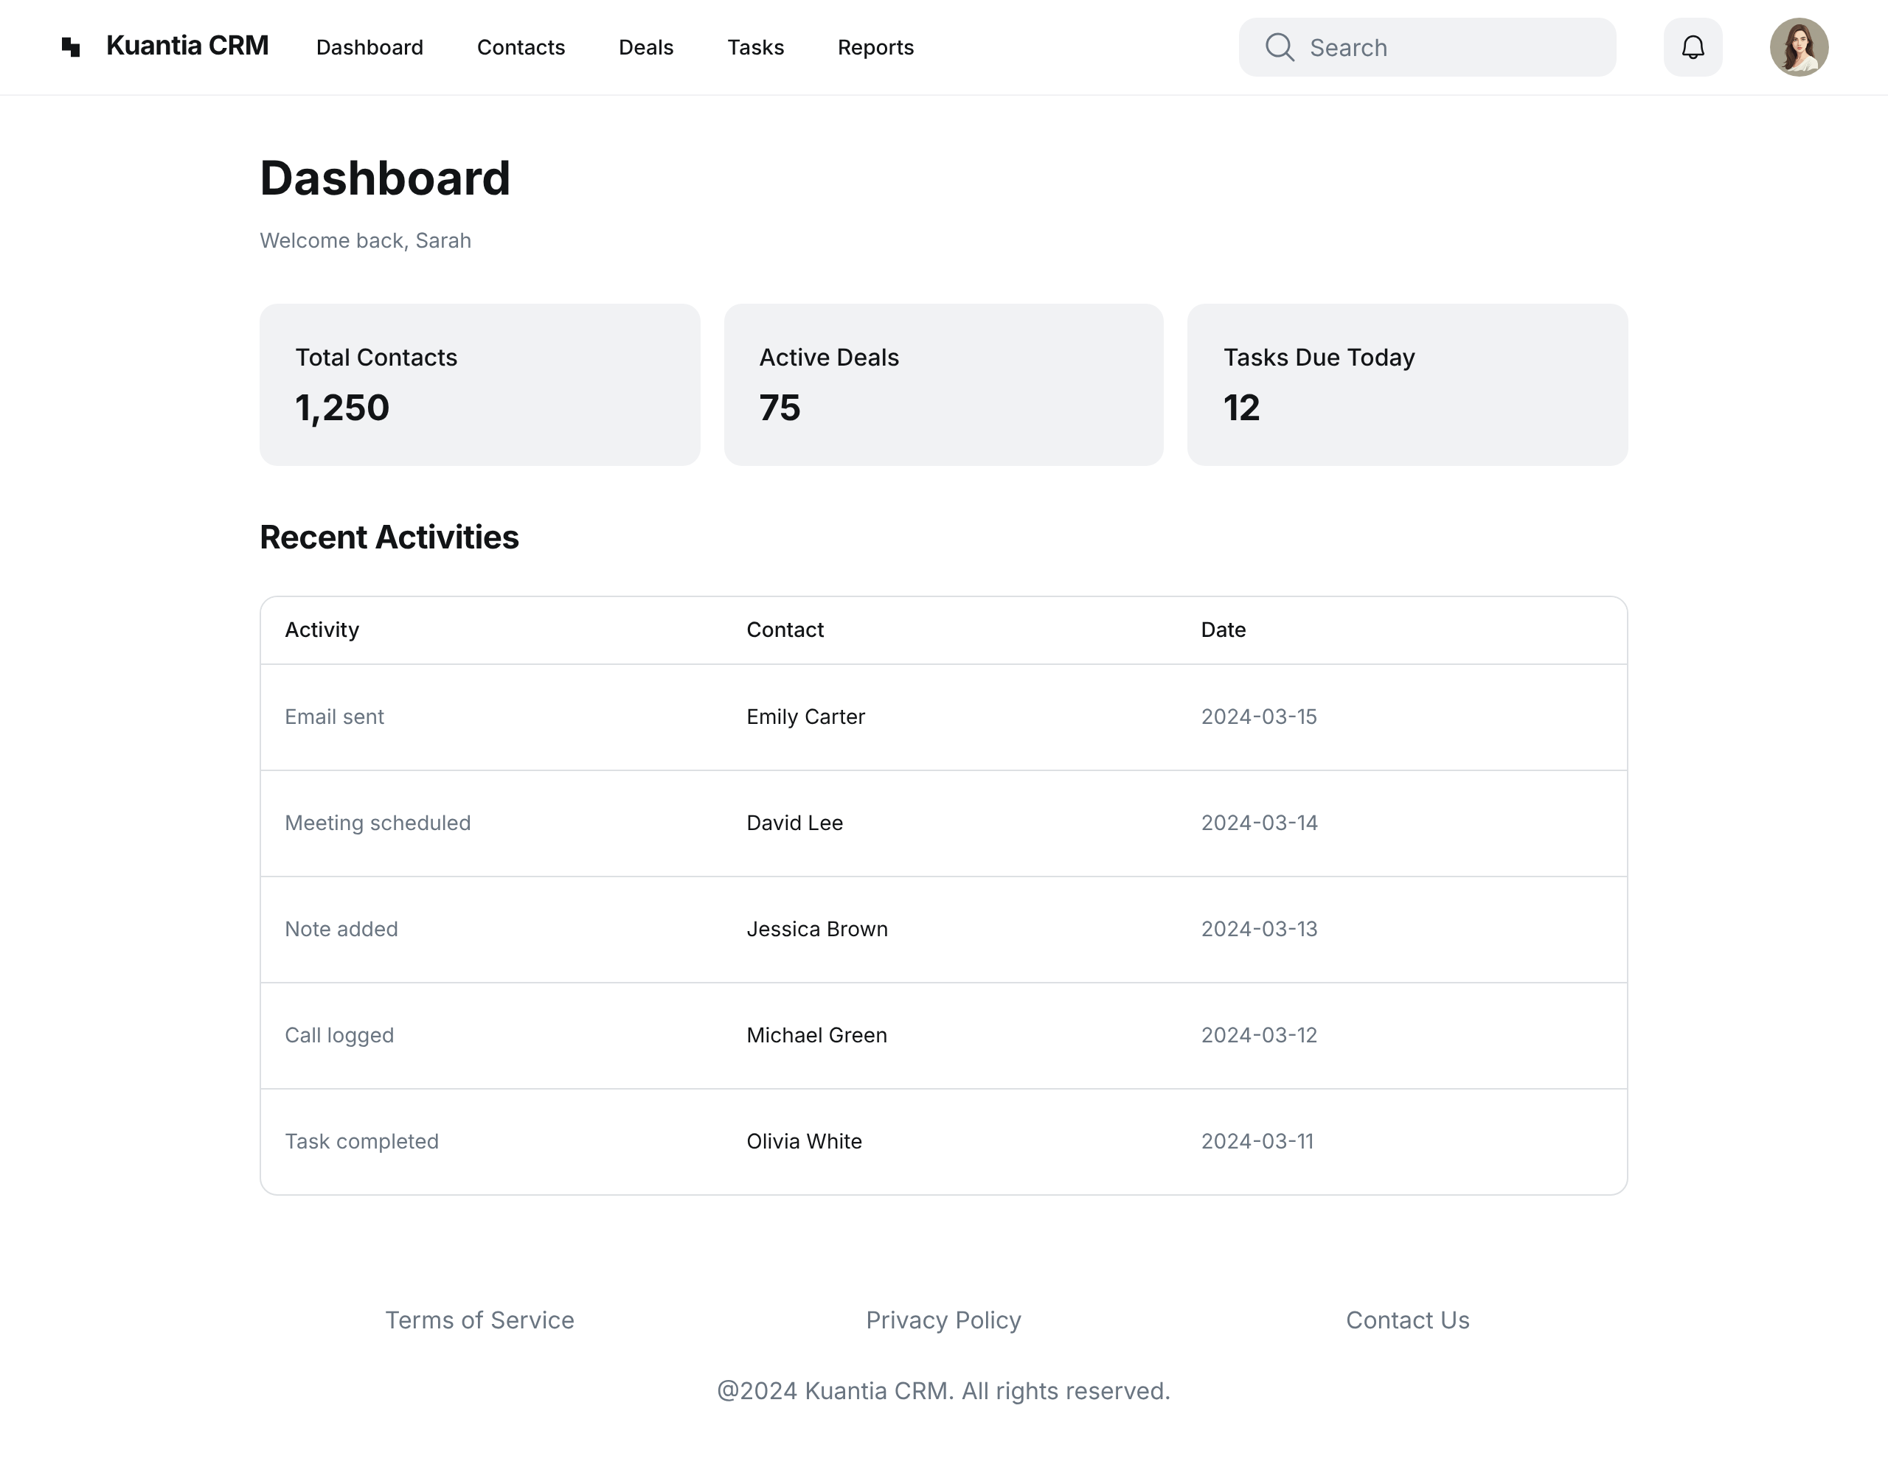Navigate to the Tasks page

[x=754, y=47]
